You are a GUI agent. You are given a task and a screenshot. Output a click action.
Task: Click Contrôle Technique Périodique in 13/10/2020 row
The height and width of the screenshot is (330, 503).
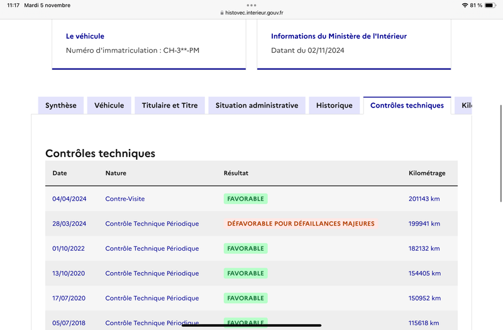click(152, 273)
